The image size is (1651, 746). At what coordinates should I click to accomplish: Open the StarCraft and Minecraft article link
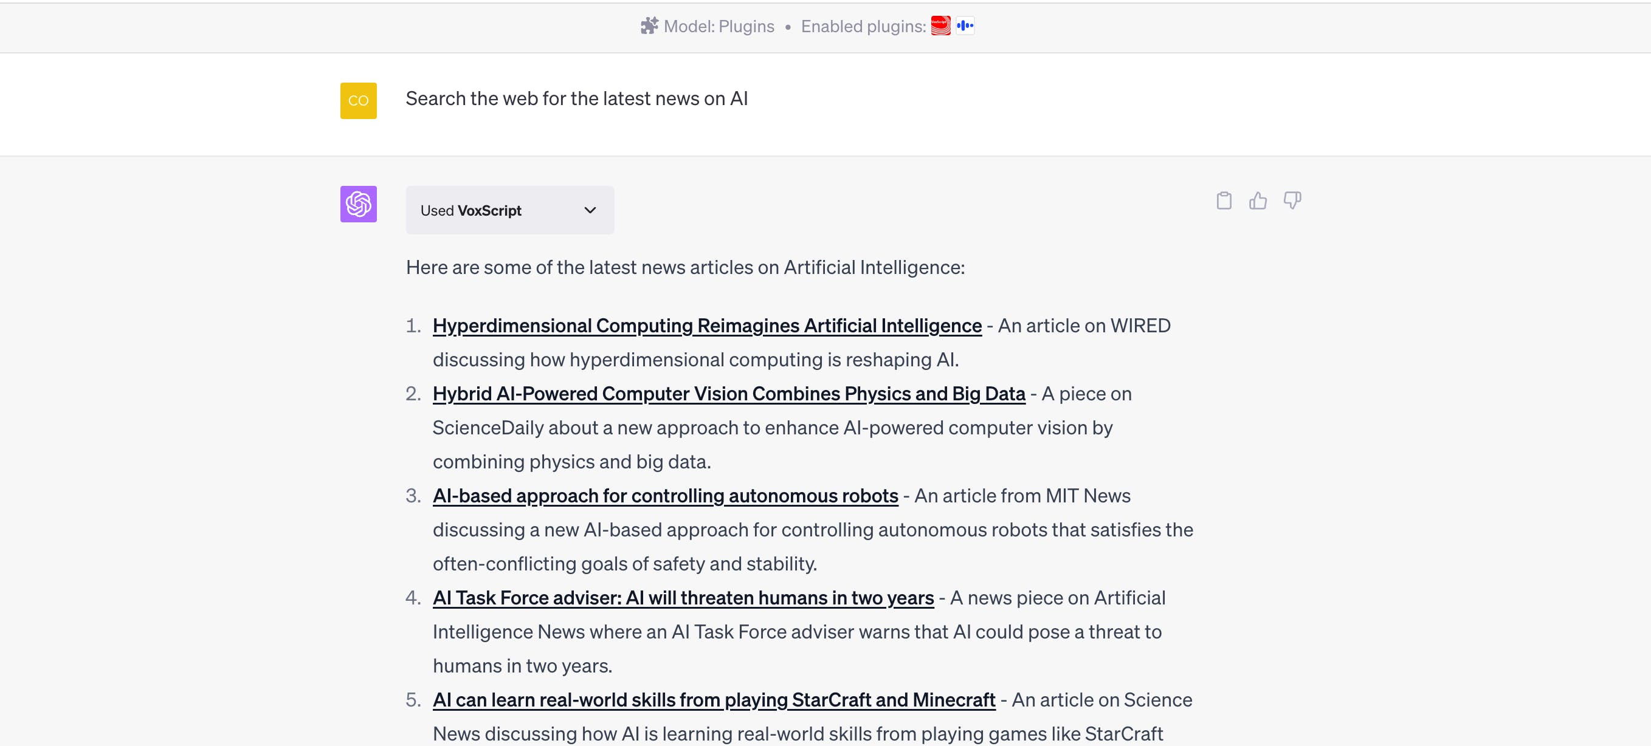[713, 700]
